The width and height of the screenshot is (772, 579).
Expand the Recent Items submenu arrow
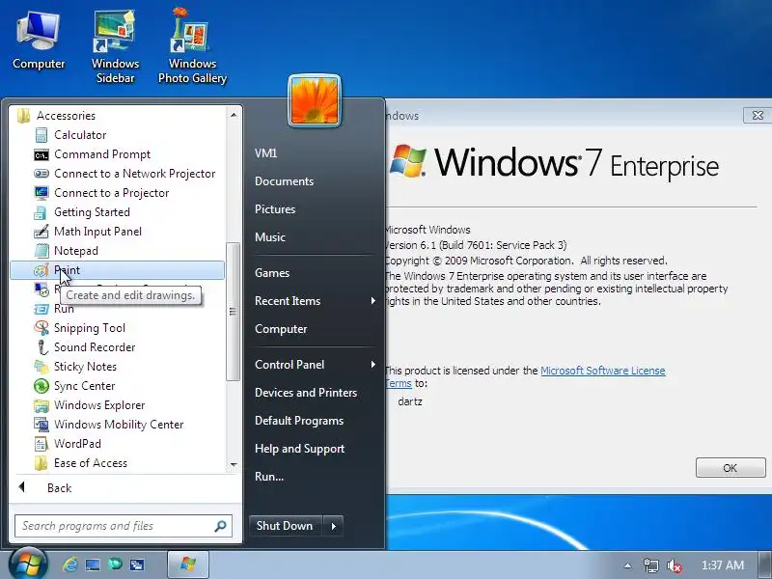pyautogui.click(x=373, y=301)
